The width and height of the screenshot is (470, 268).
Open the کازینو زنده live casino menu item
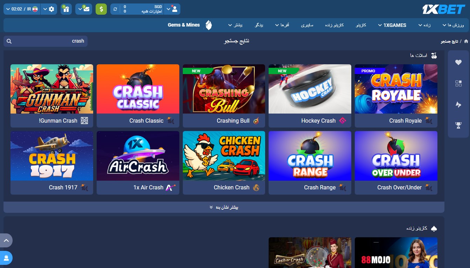point(334,25)
